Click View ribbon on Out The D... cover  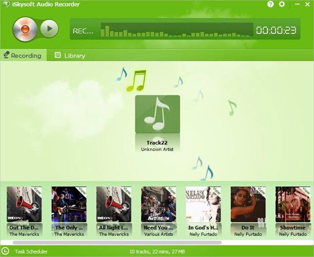37,191
